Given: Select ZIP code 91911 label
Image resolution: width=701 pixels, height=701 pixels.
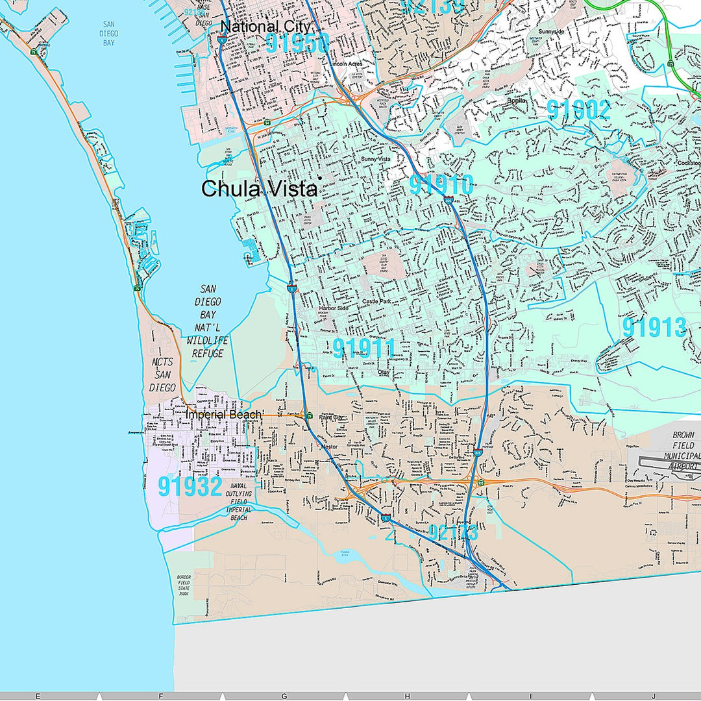Looking at the screenshot, I should pyautogui.click(x=364, y=349).
